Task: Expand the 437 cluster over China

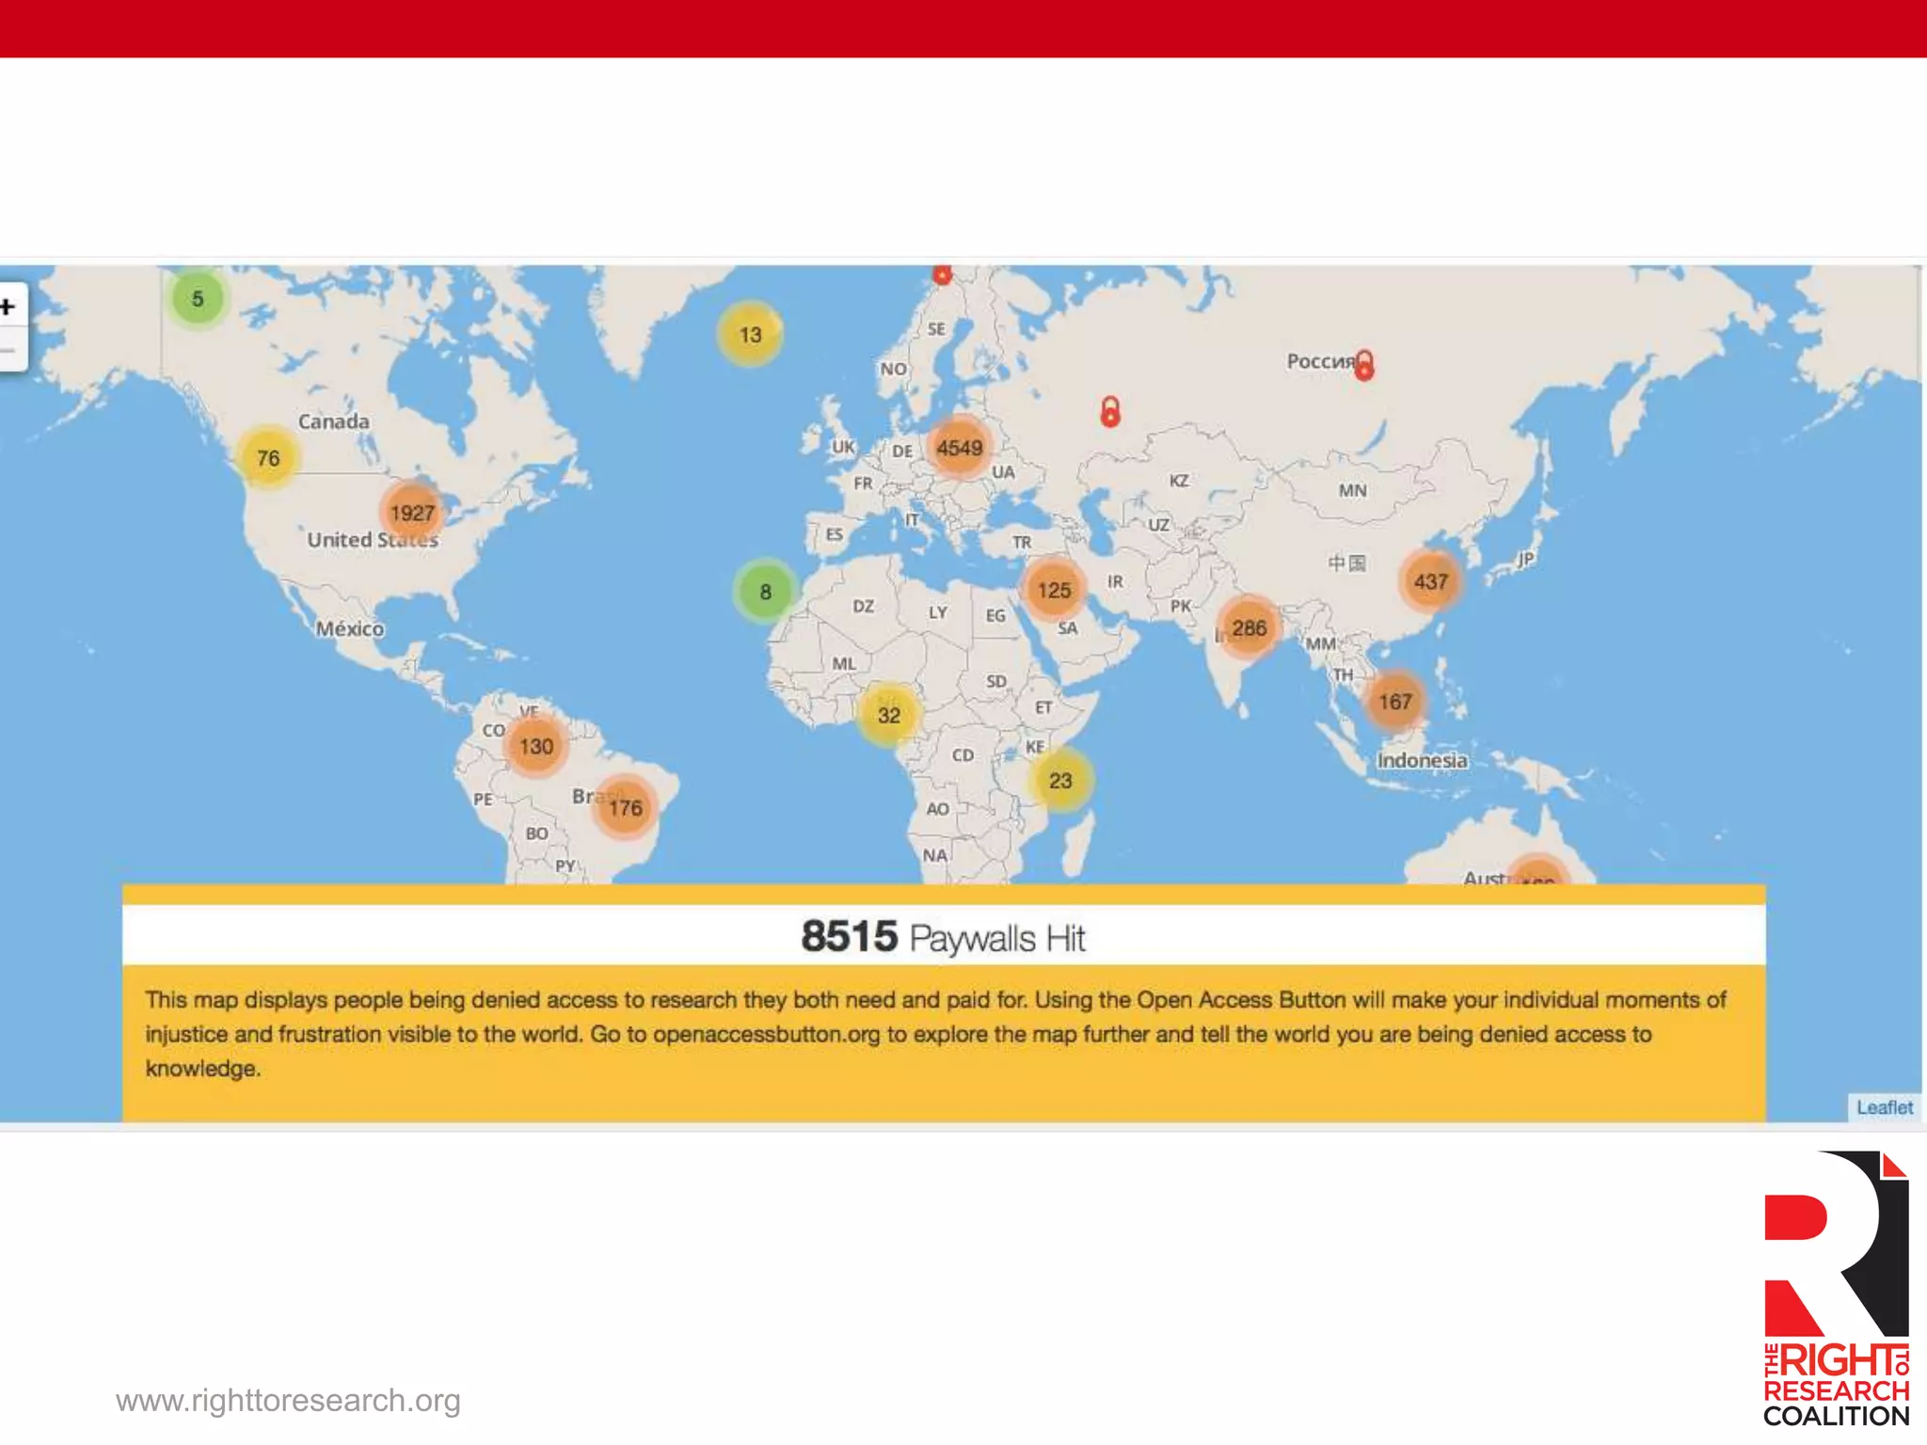Action: pos(1430,581)
